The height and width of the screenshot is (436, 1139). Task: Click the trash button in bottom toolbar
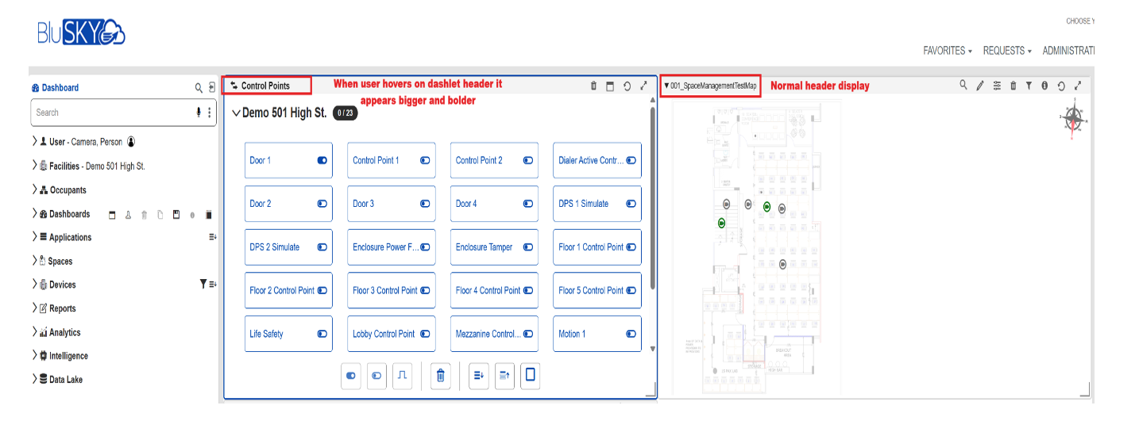coord(441,376)
